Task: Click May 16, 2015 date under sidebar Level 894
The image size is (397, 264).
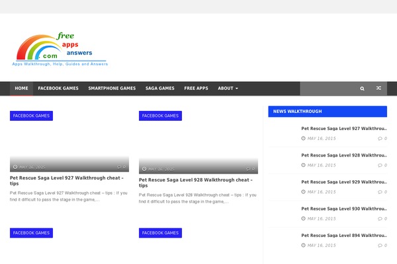Action: pyautogui.click(x=322, y=246)
